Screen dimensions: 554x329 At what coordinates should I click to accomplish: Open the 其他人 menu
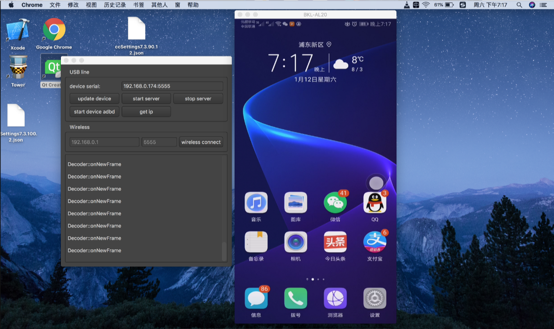159,5
